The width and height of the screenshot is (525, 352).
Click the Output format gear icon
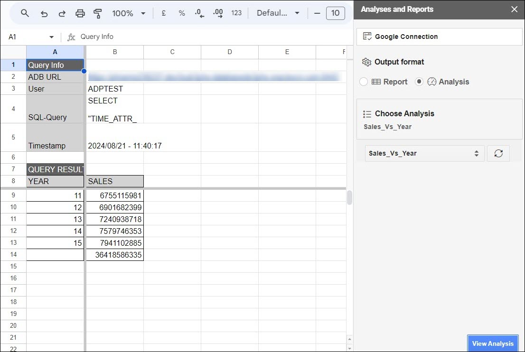click(x=366, y=62)
